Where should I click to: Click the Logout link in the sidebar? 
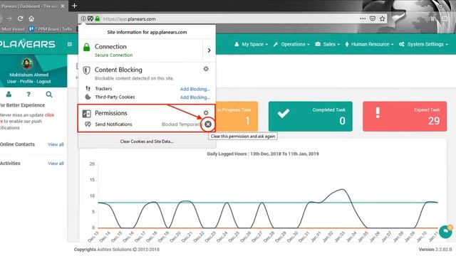coord(43,82)
